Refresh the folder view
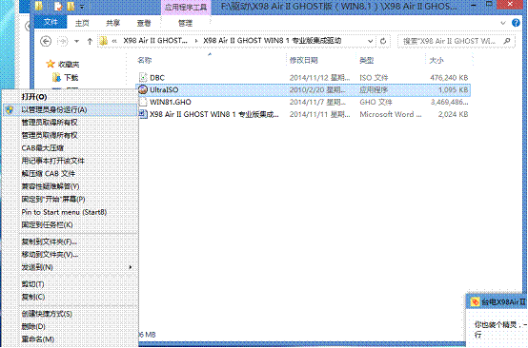The height and width of the screenshot is (348, 528). click(383, 41)
